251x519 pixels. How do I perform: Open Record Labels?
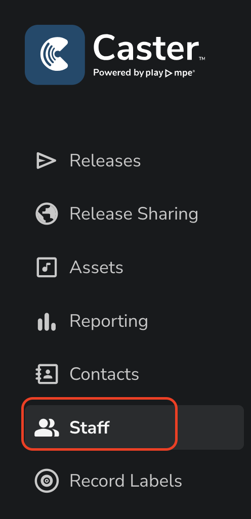[x=126, y=481]
